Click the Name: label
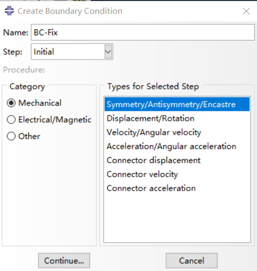This screenshot has height=271, width=257. click(x=15, y=32)
